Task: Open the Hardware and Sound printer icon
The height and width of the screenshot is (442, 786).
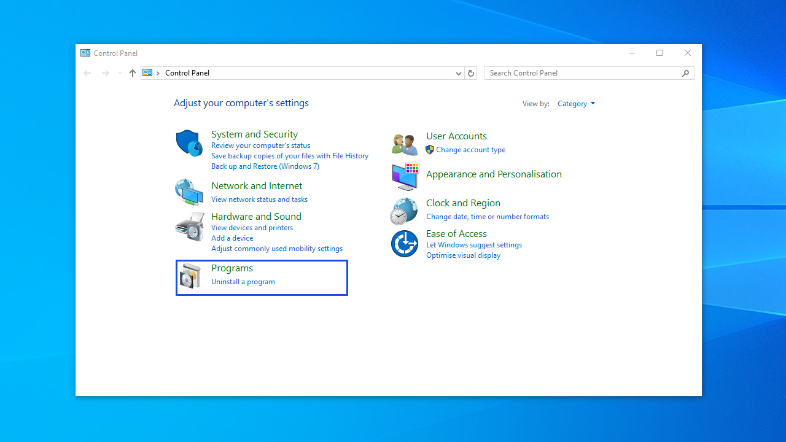Action: (190, 227)
